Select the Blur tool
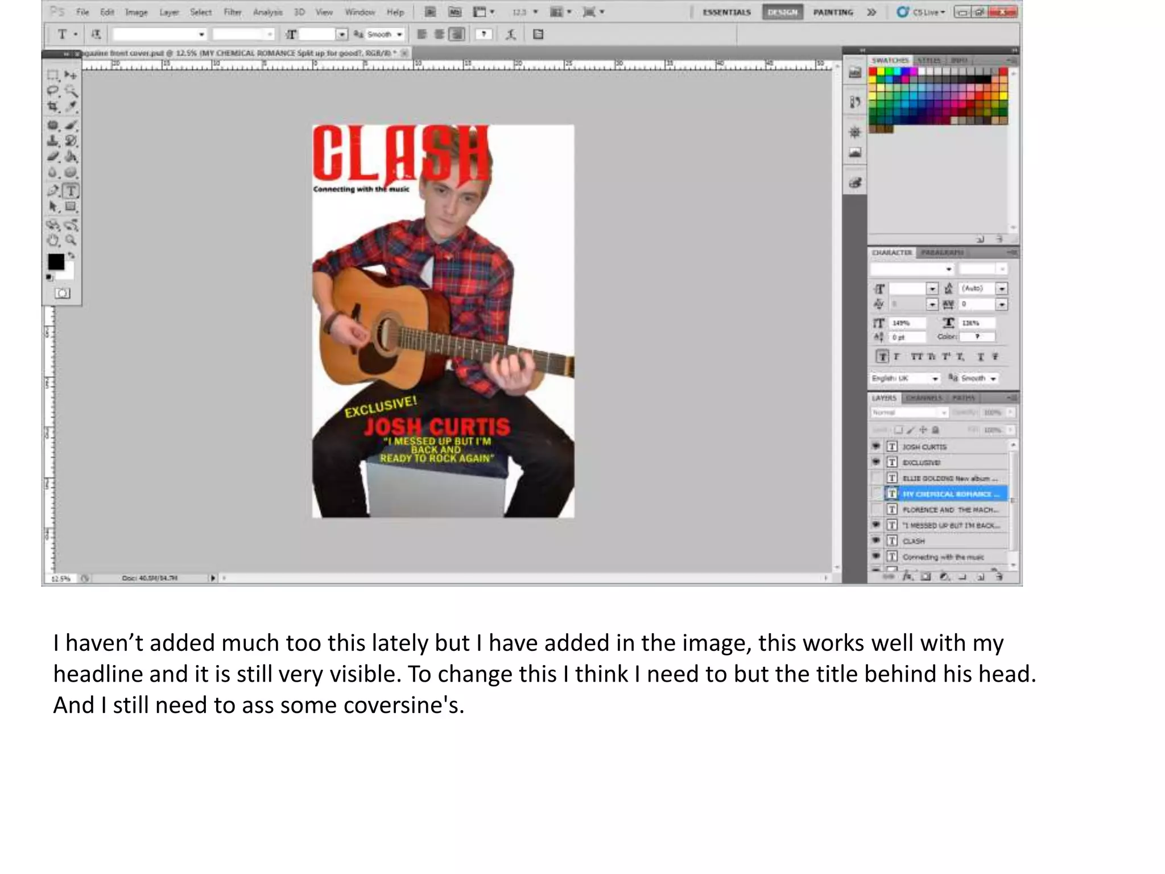Image resolution: width=1165 pixels, height=874 pixels. click(x=53, y=172)
